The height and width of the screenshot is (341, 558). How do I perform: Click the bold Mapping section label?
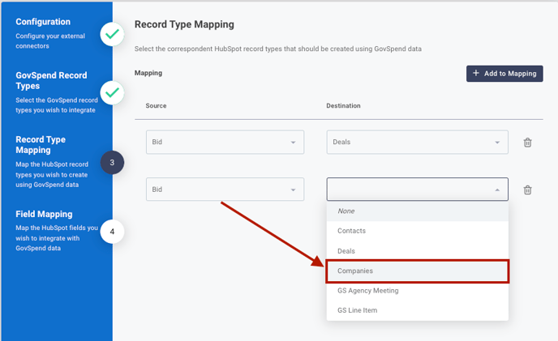point(148,73)
